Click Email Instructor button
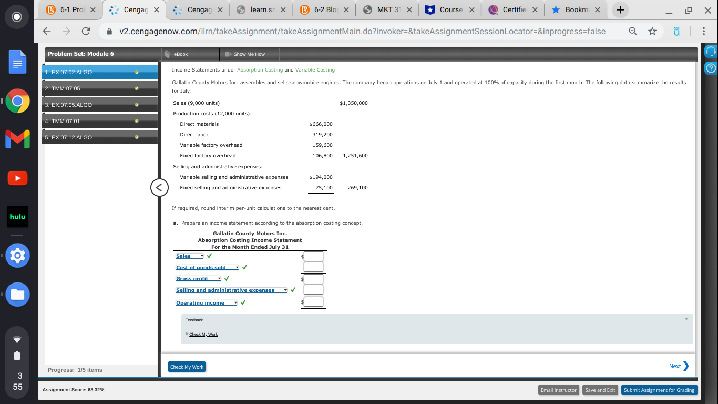 click(559, 390)
